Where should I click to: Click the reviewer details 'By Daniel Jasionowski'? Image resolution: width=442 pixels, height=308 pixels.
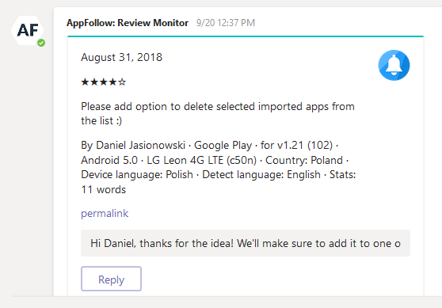(133, 146)
